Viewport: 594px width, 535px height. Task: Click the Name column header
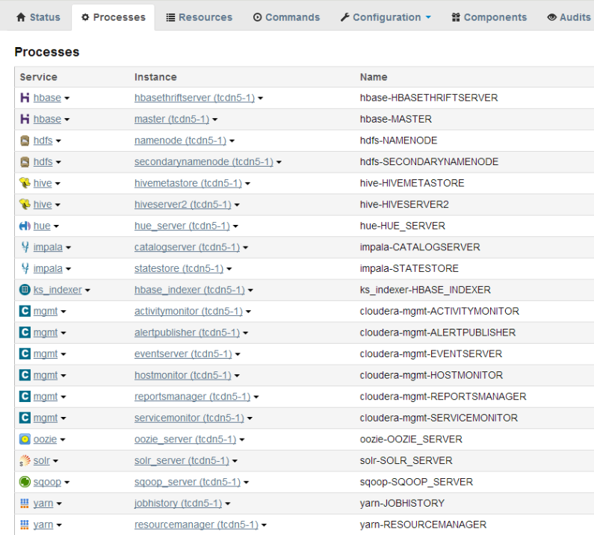coord(373,77)
